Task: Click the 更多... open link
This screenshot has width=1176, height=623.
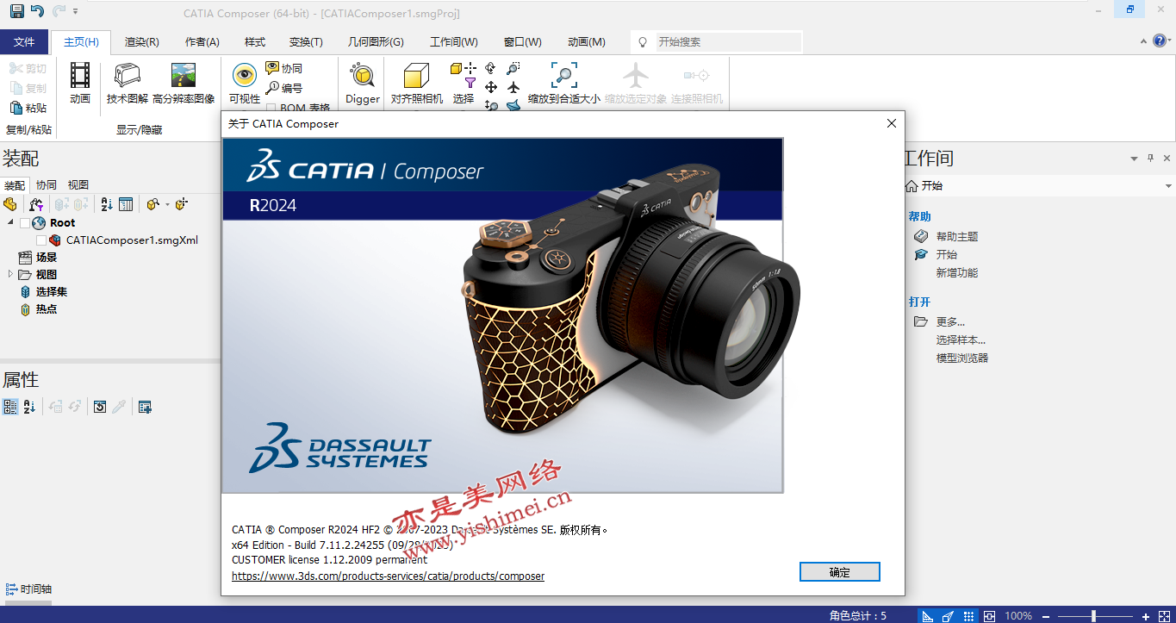Action: [951, 321]
